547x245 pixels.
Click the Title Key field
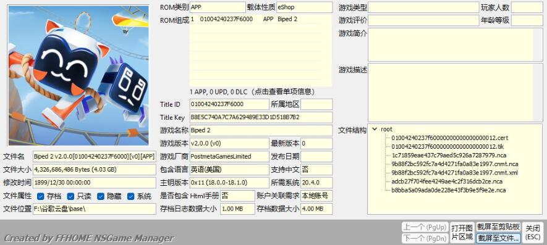pyautogui.click(x=261, y=117)
